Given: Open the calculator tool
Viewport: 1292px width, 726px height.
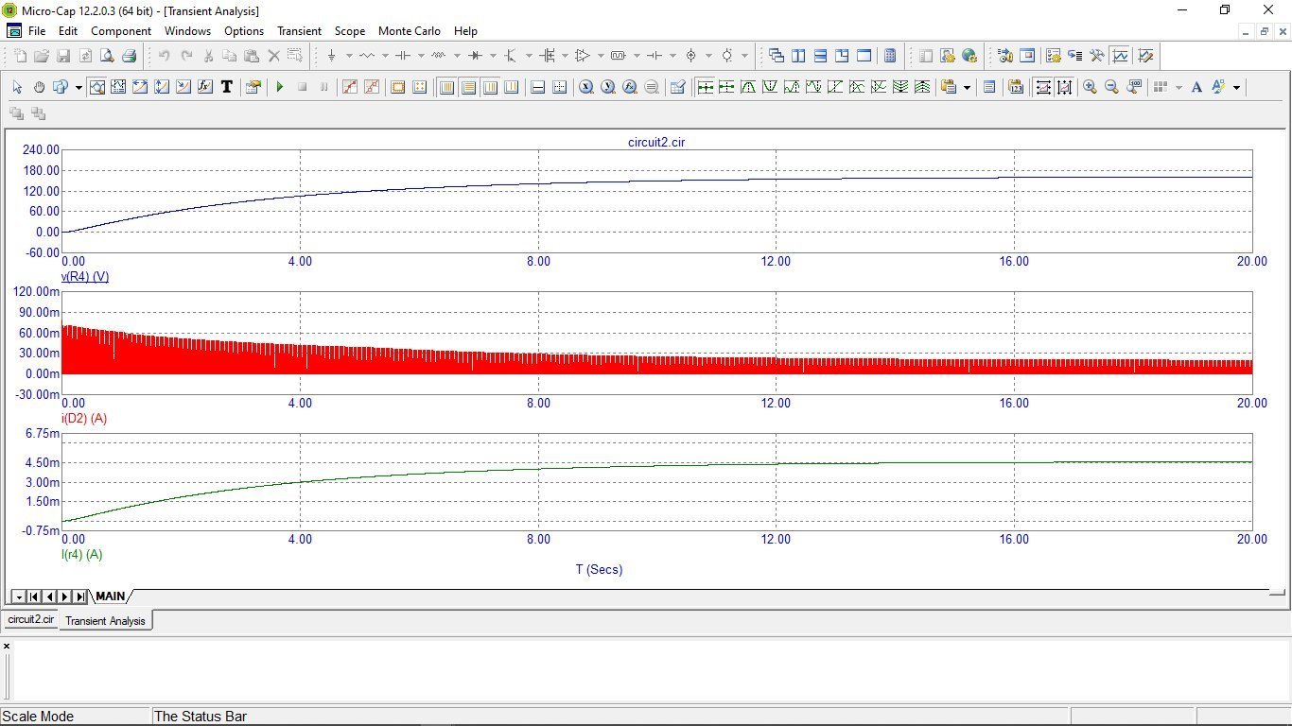Looking at the screenshot, I should coord(890,56).
